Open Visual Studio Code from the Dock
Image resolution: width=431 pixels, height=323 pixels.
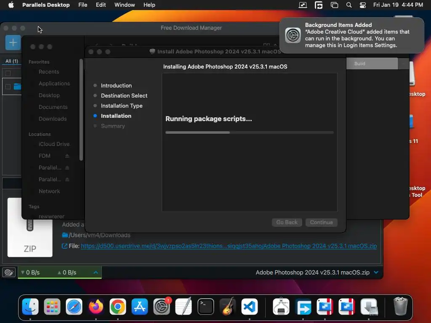tap(250, 307)
